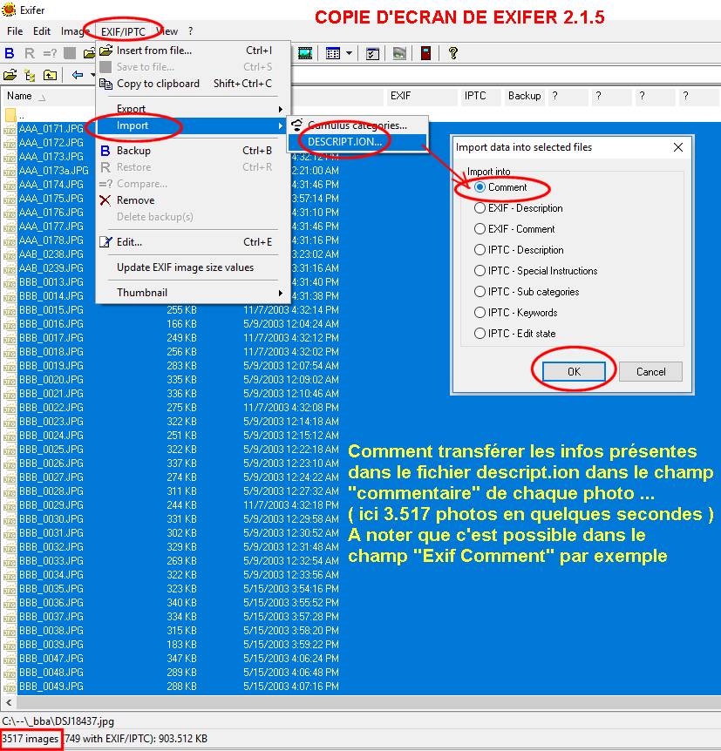Select the EXIF - Description radio option
Image resolution: width=721 pixels, height=751 pixels.
[x=480, y=208]
